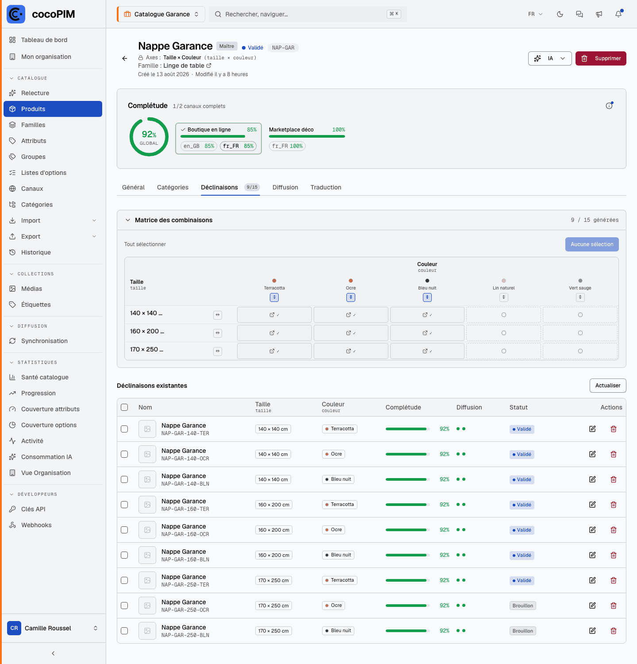Check the NAP-GAR-140-TER row checkbox

coord(124,429)
